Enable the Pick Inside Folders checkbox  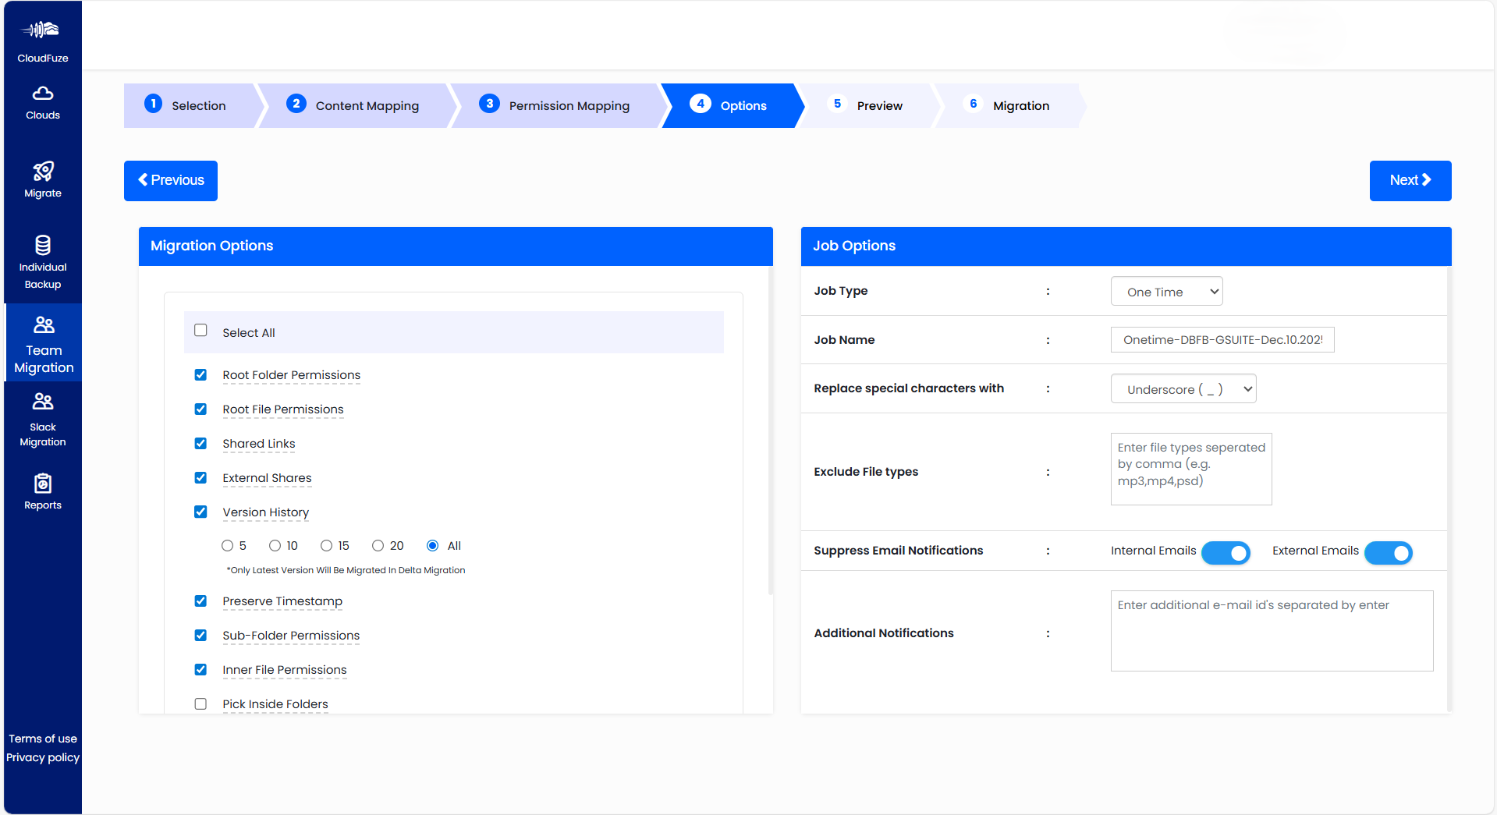[x=200, y=704]
